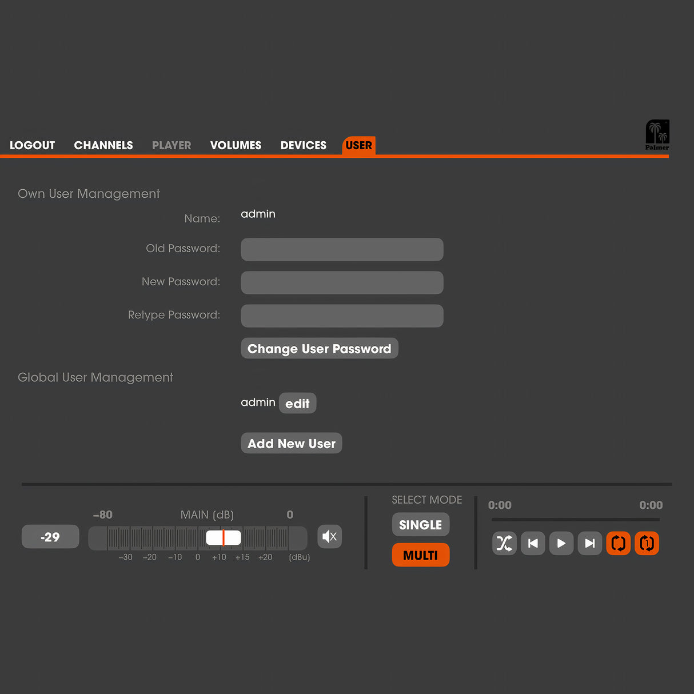This screenshot has height=694, width=694.
Task: Go to the DEVICES tab
Action: [x=303, y=145]
